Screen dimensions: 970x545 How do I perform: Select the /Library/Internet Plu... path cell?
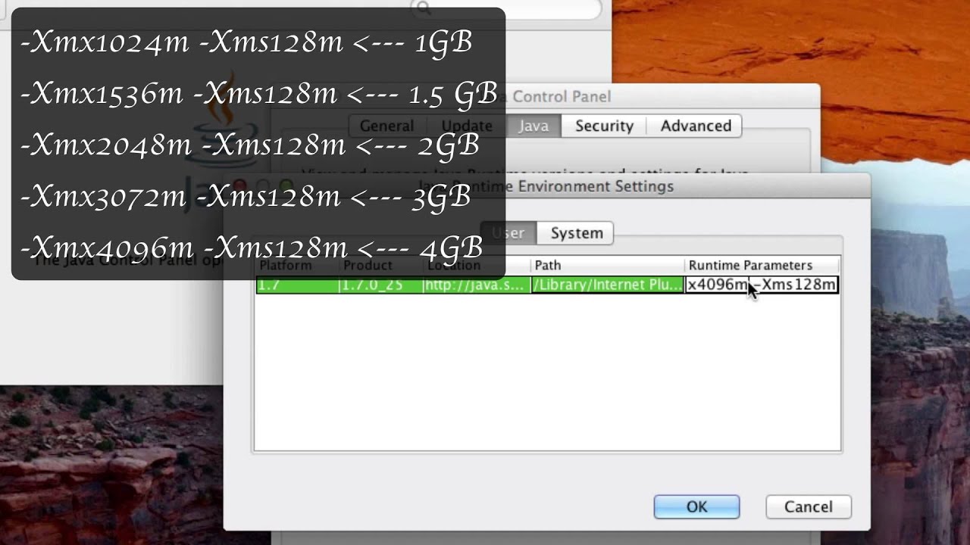point(607,285)
